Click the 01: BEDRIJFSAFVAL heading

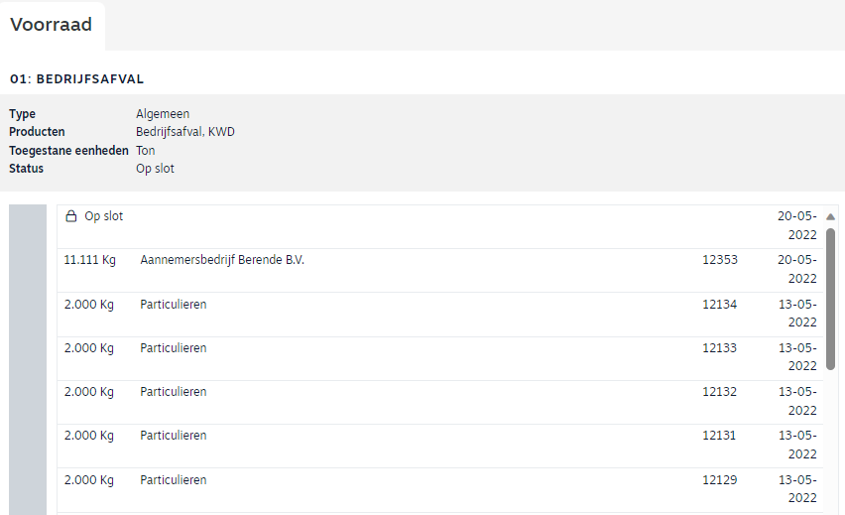83,78
